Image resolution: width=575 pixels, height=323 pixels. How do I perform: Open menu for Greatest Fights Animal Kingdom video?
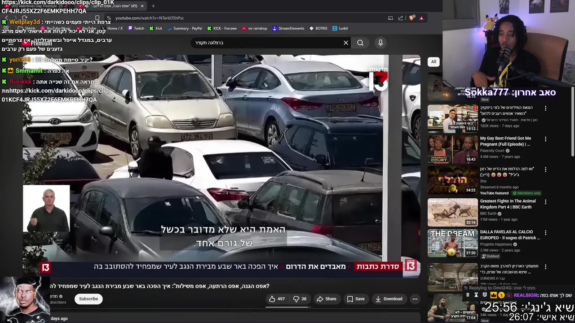tap(545, 202)
